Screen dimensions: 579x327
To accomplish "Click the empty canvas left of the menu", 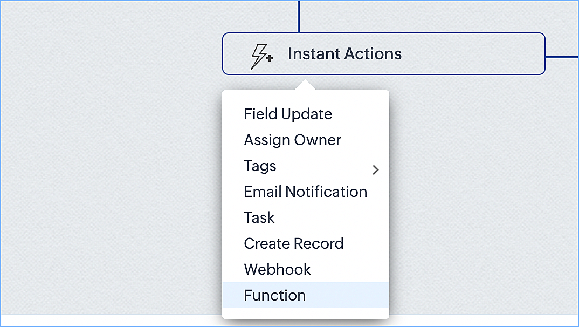I will pyautogui.click(x=108, y=189).
